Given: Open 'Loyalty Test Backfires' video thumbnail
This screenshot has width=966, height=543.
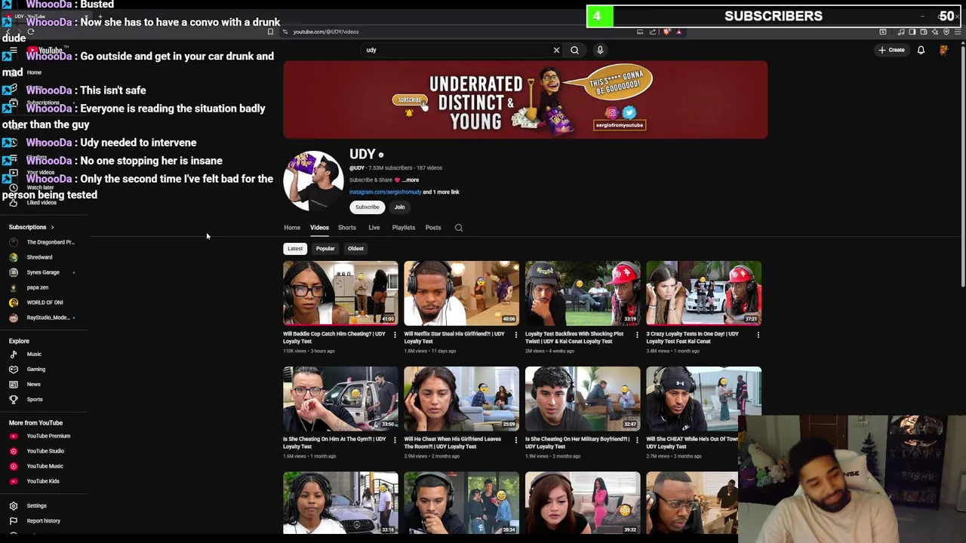Looking at the screenshot, I should click(583, 293).
